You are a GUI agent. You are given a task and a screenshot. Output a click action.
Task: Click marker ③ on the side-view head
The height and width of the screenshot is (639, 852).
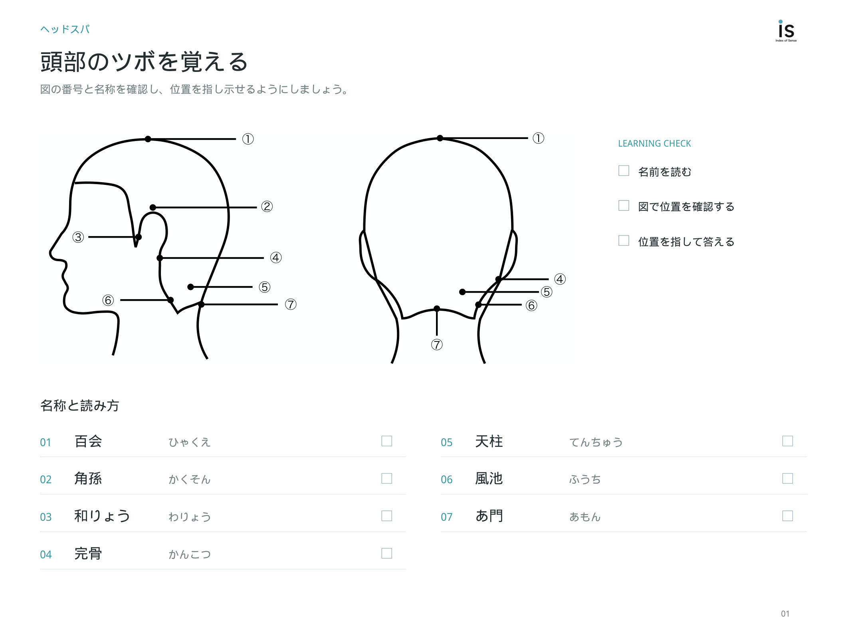point(78,237)
